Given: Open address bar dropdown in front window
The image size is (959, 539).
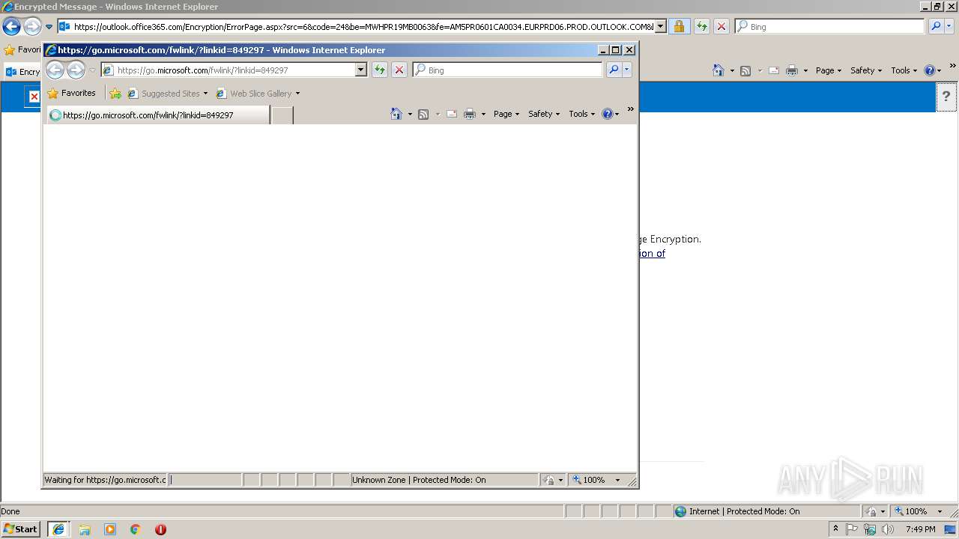Looking at the screenshot, I should 360,70.
